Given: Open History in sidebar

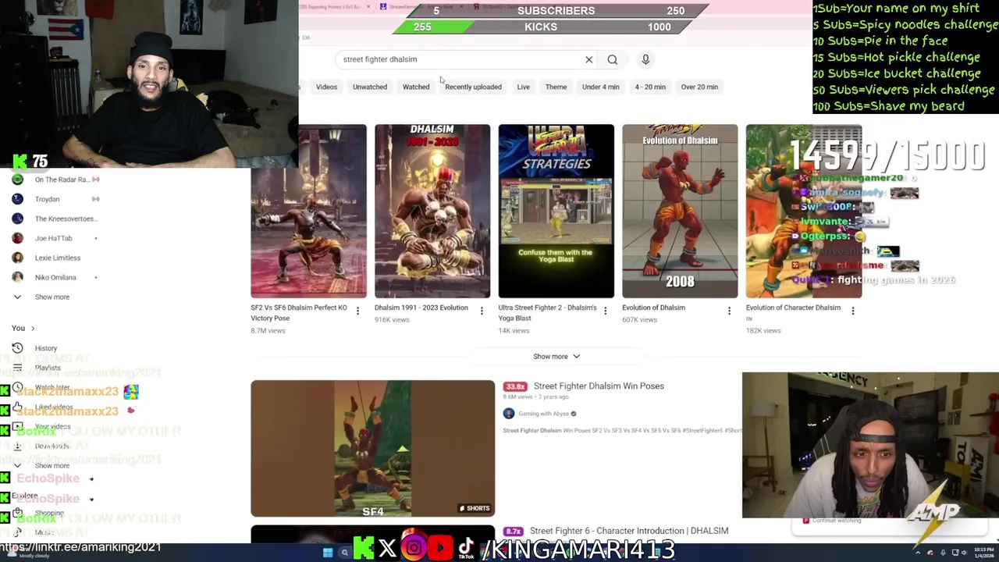Looking at the screenshot, I should (46, 348).
